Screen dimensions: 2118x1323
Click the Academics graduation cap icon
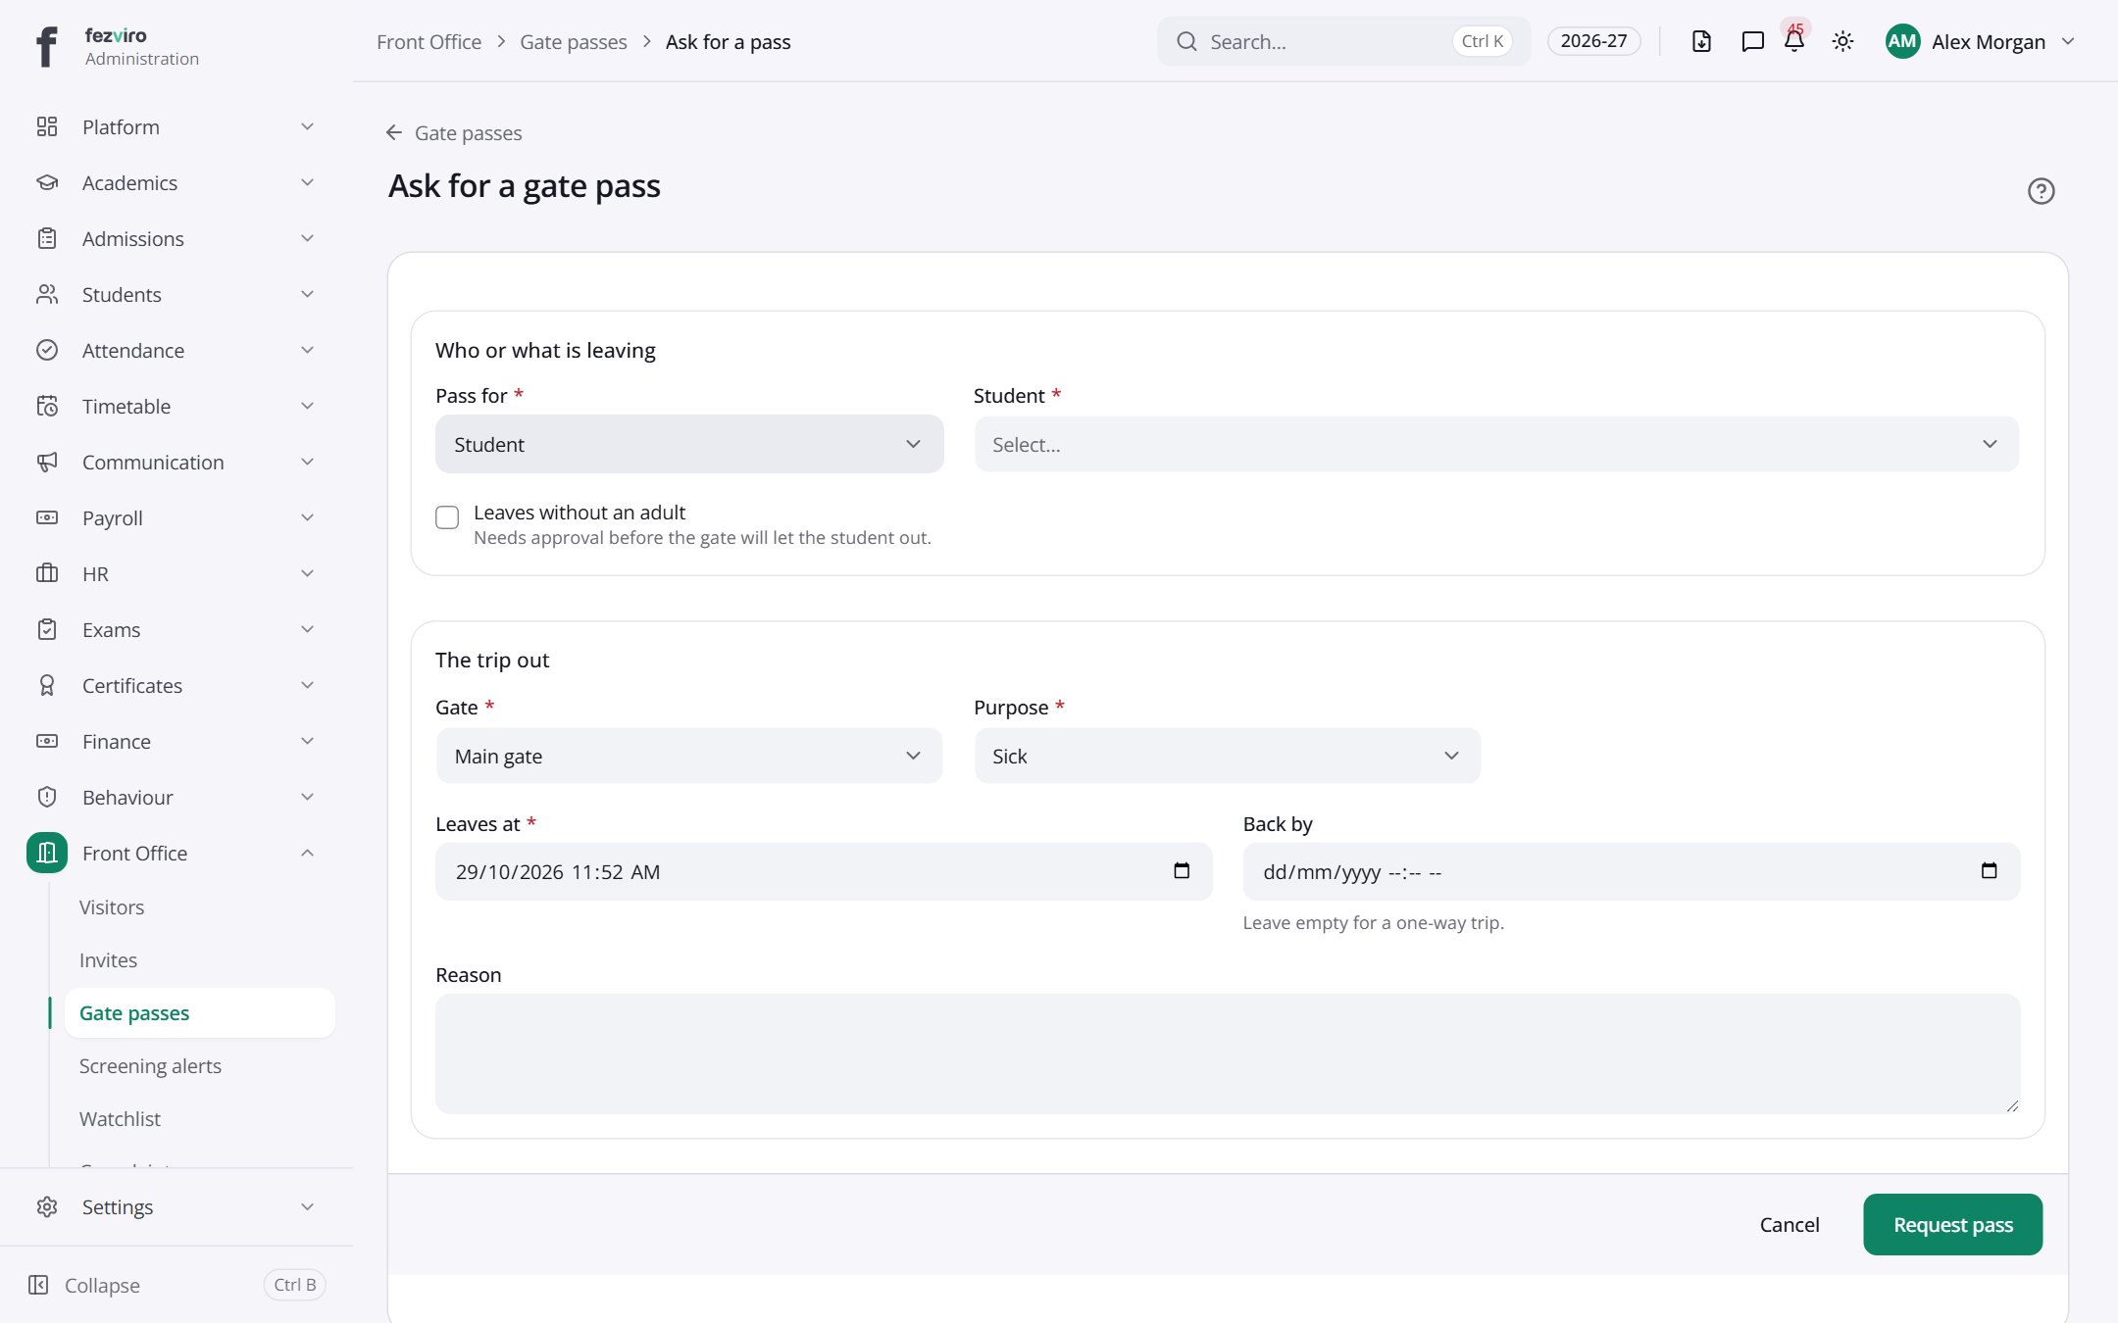point(47,182)
